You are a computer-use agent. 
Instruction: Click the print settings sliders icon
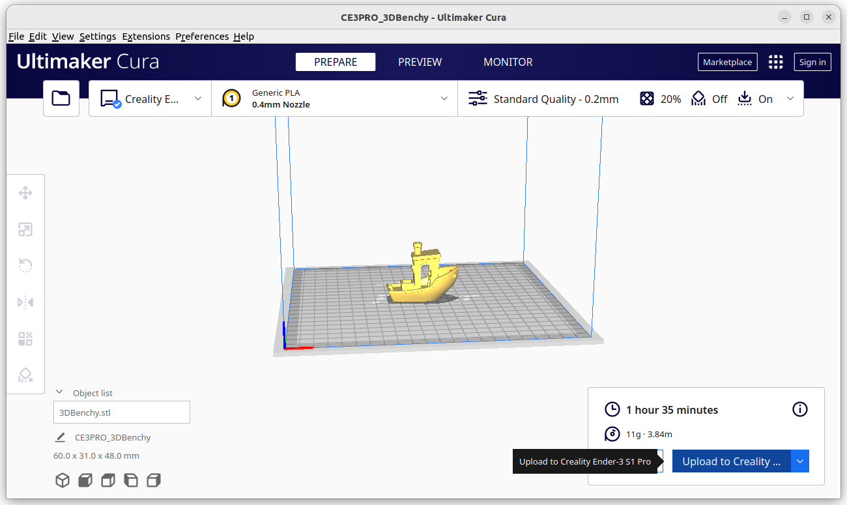click(x=478, y=98)
